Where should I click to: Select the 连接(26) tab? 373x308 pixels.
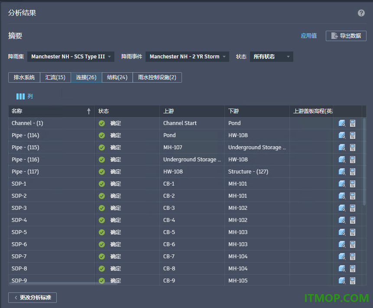point(86,77)
